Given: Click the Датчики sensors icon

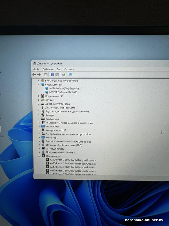Looking at the screenshot, I should point(43,100).
